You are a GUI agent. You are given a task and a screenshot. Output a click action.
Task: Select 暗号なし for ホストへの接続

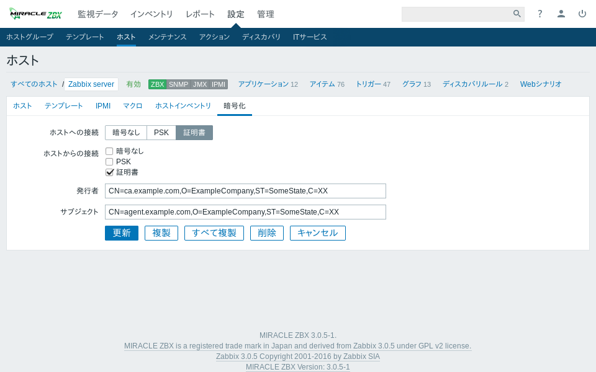126,133
